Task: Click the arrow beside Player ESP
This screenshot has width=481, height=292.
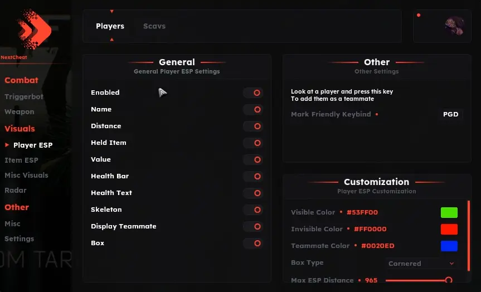Action: 7,145
